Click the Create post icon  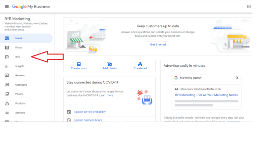tap(79, 64)
